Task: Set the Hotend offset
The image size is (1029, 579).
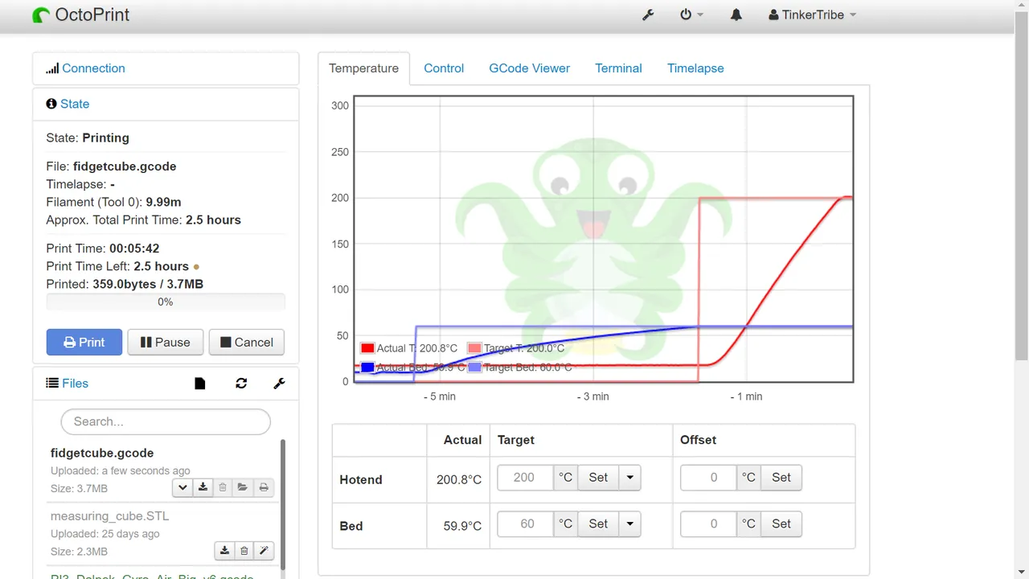Action: [781, 478]
